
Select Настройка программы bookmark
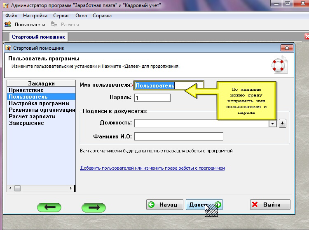click(41, 103)
